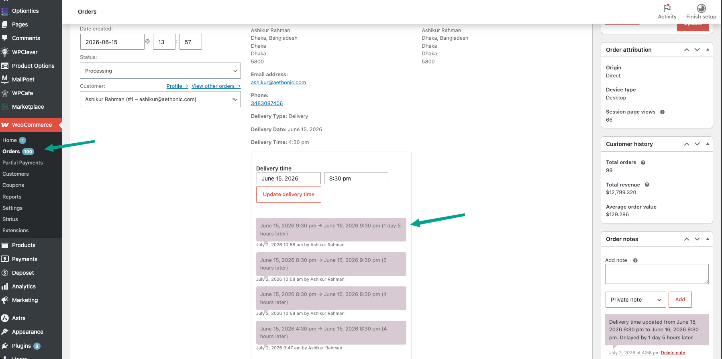722x359 pixels.
Task: Click the WPClever lightbulb icon
Action: pos(5,52)
